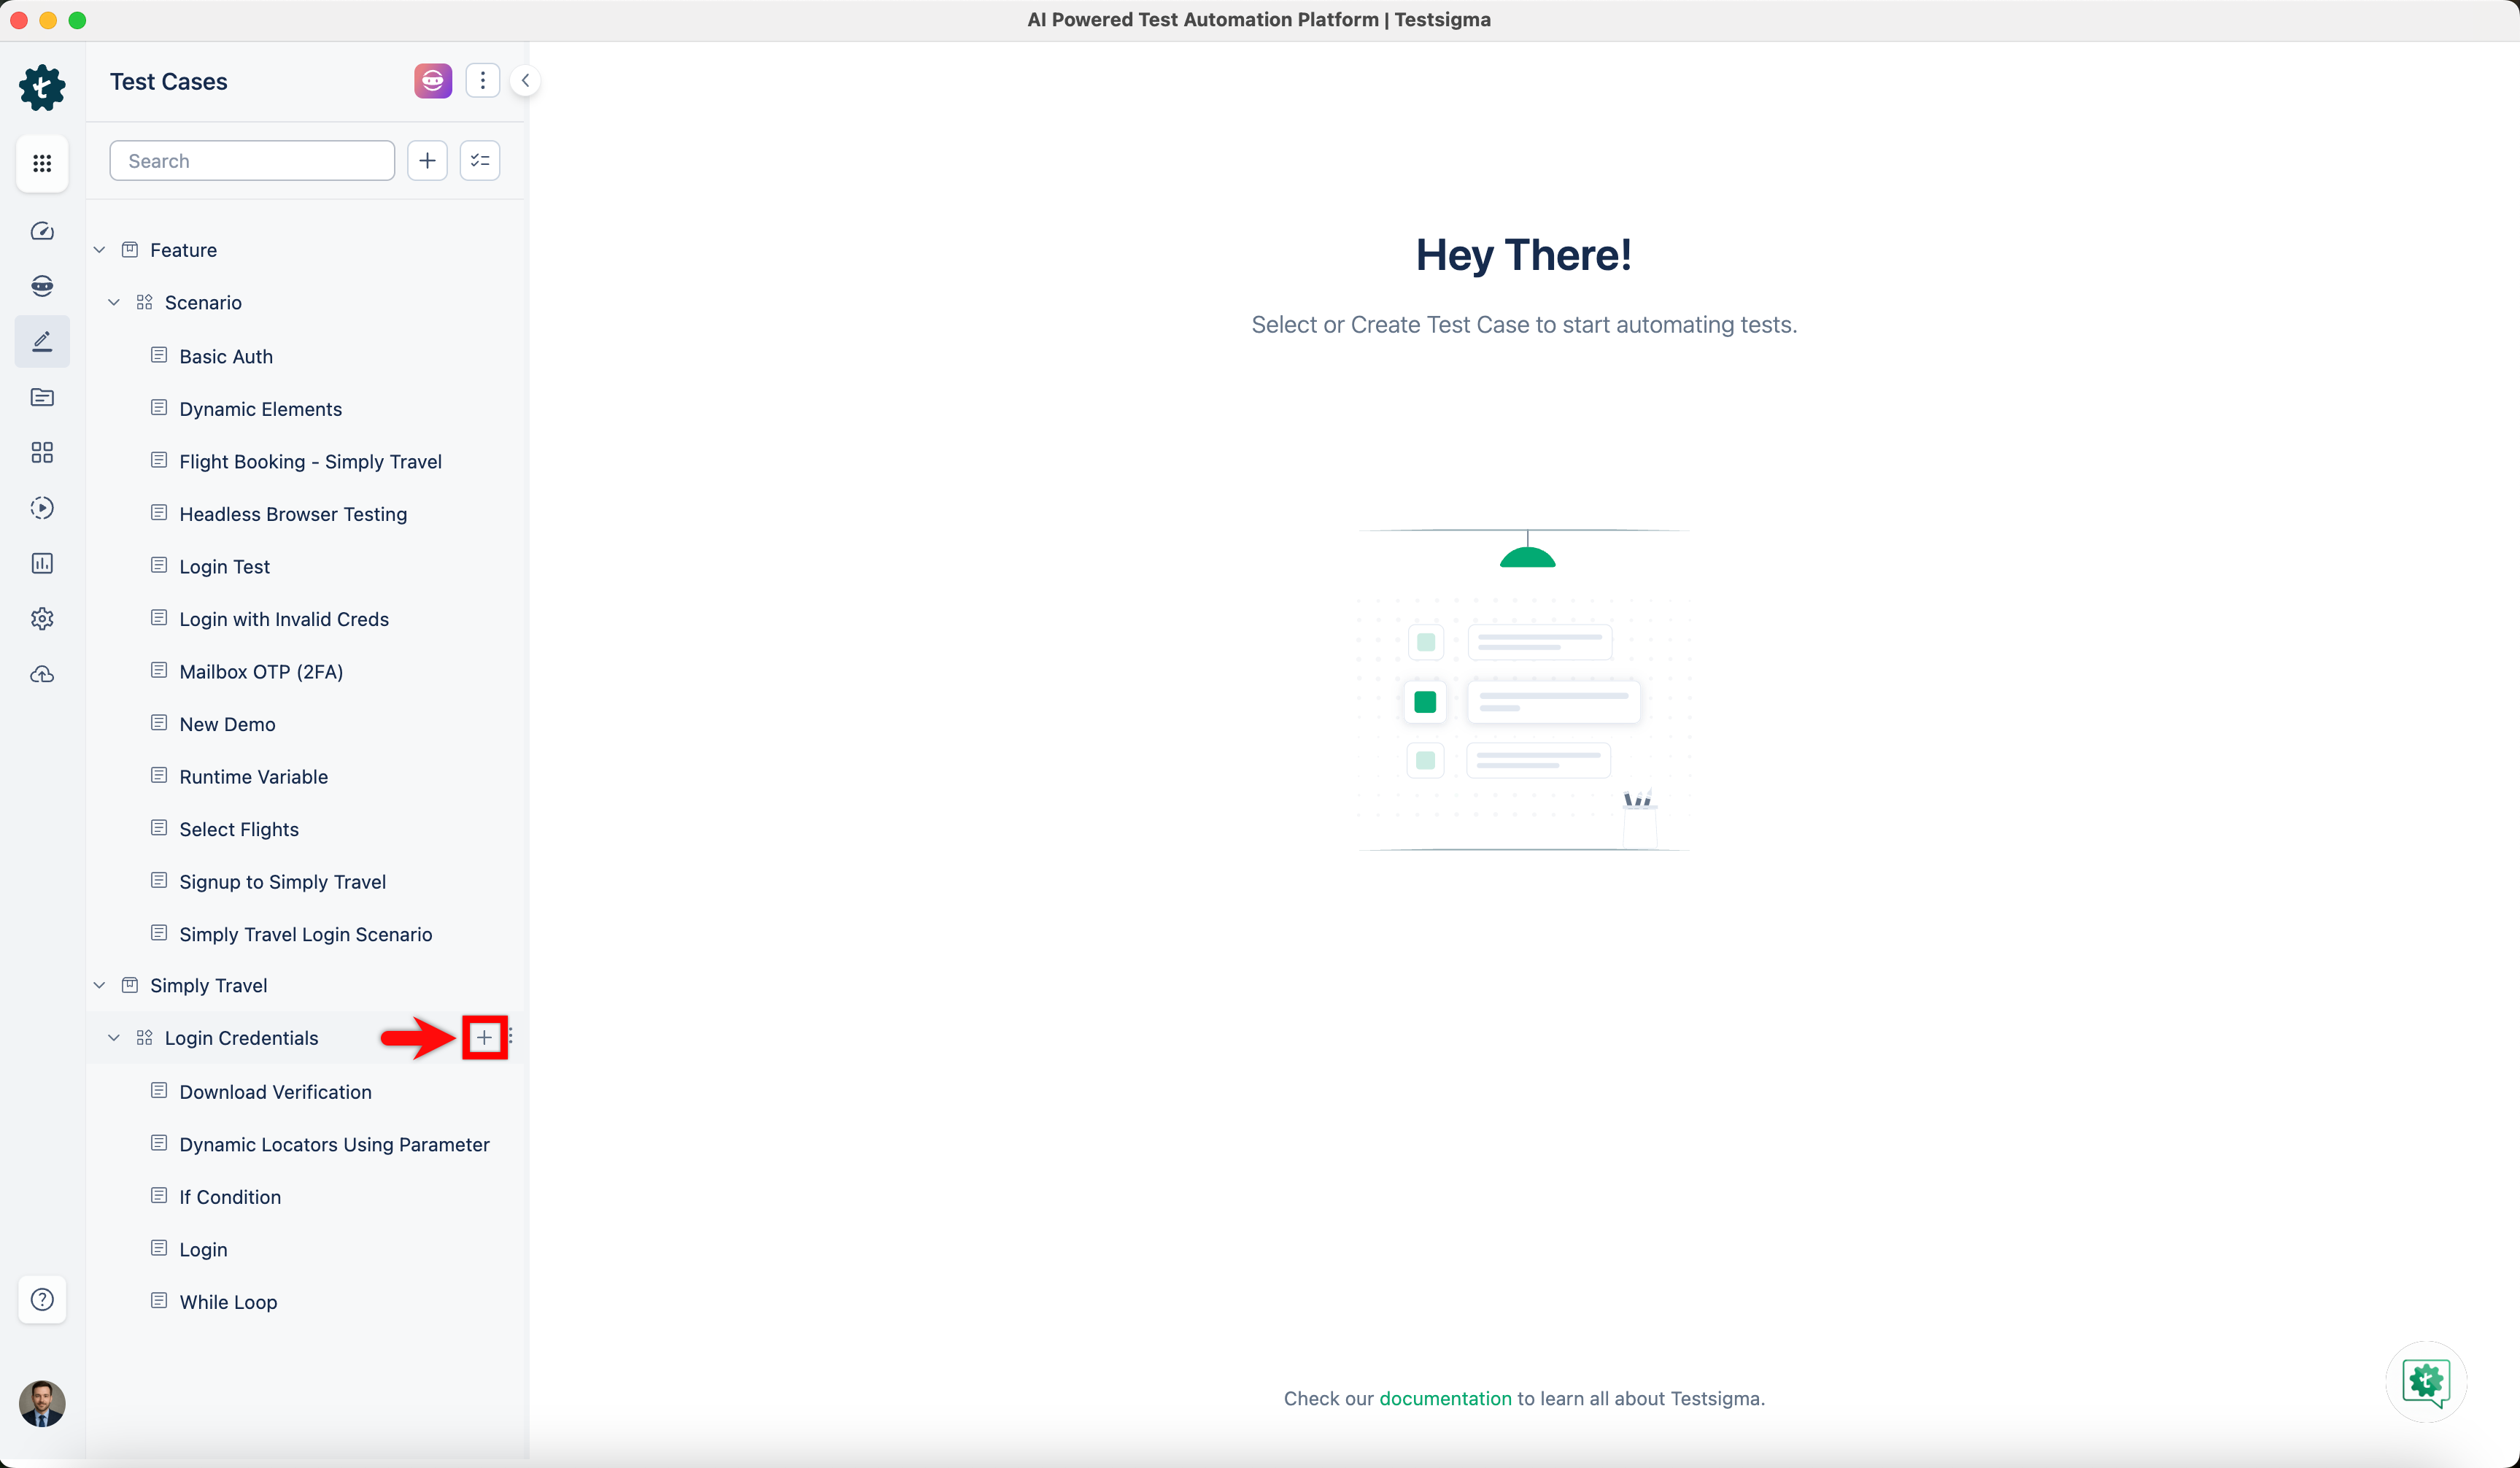Open the test suites grid sidebar icon
2520x1468 pixels.
(x=42, y=453)
